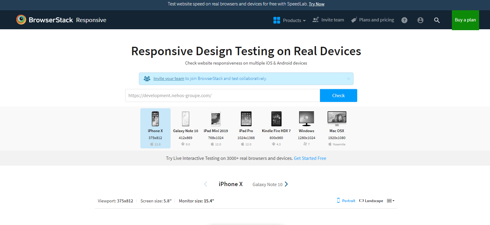The width and height of the screenshot is (490, 225).
Task: Go to next device with right chevron
Action: [x=286, y=184]
